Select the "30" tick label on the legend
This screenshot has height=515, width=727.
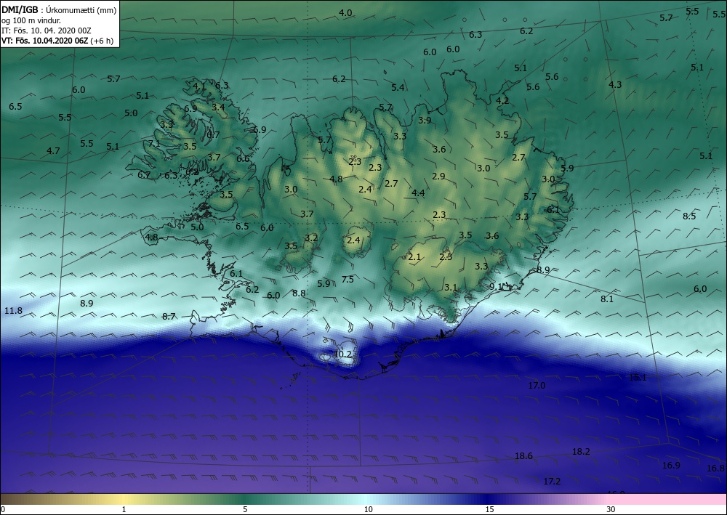point(611,510)
